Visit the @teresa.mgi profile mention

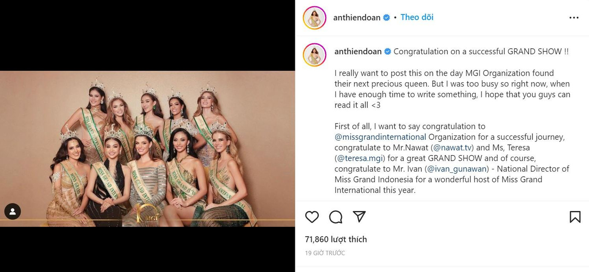click(359, 158)
